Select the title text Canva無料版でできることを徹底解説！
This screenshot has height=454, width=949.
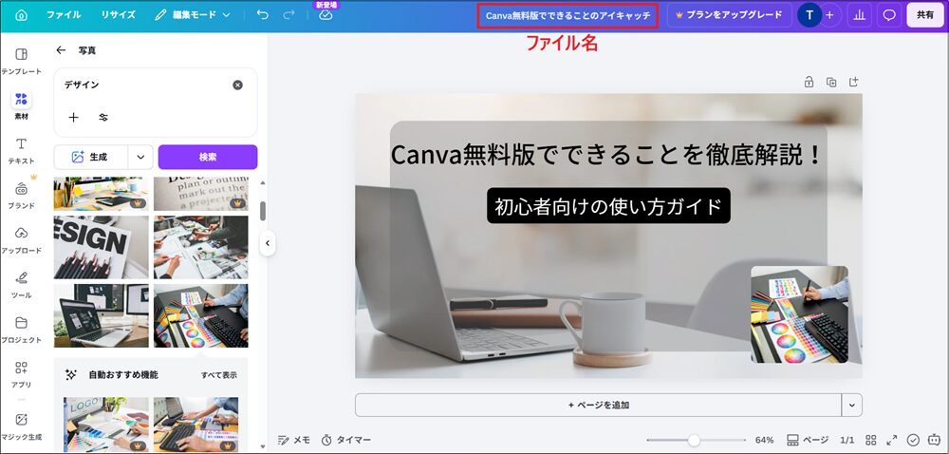607,155
